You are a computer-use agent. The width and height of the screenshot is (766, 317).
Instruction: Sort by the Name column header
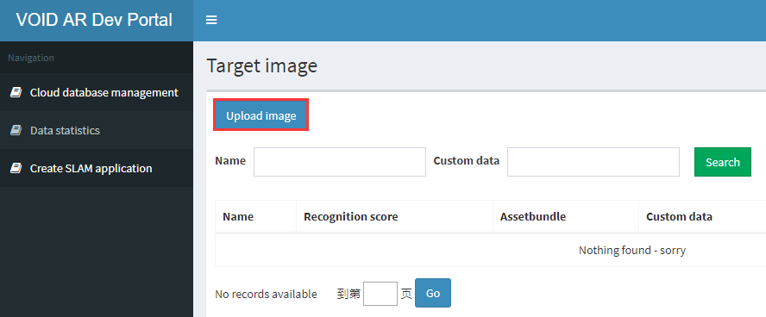(238, 216)
